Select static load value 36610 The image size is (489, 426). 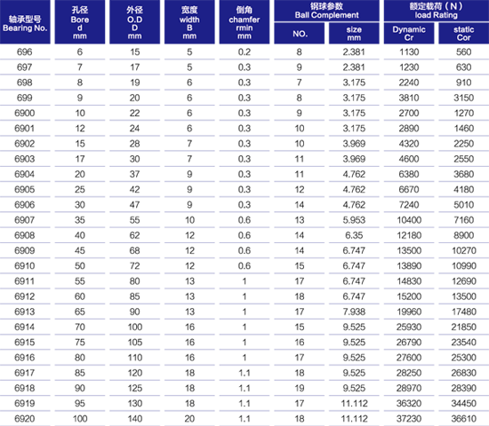coord(464,419)
